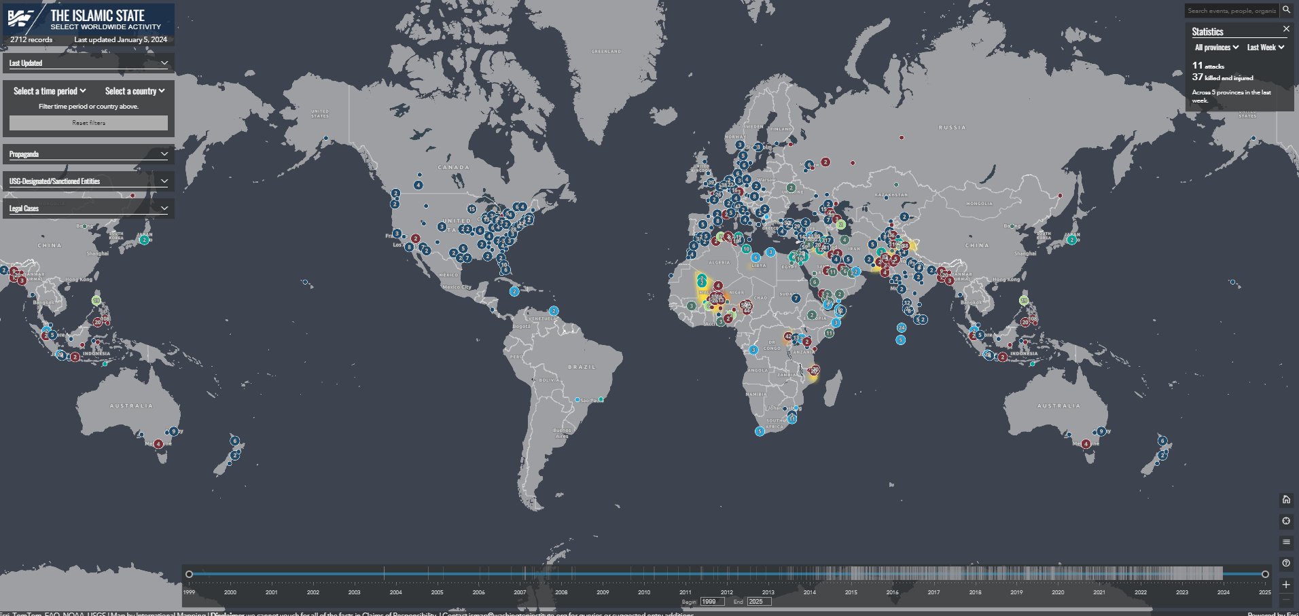Screen dimensions: 1299x616
Task: Click the Begin year input field
Action: click(x=712, y=602)
